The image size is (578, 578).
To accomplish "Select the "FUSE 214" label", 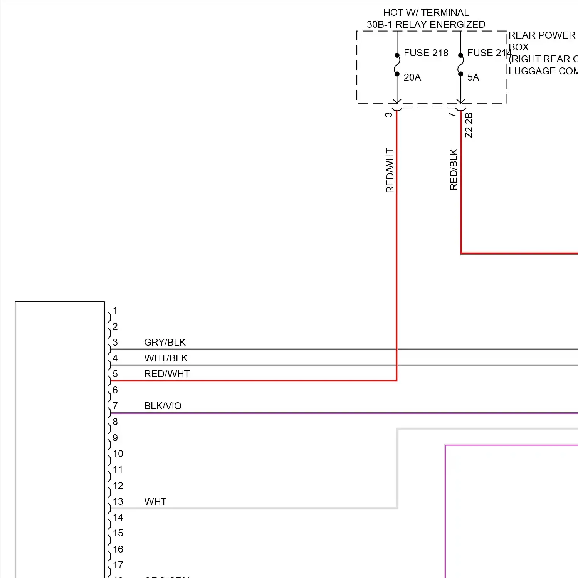I will (x=489, y=53).
